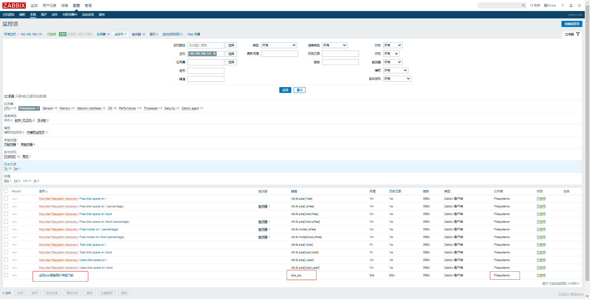This screenshot has width=590, height=299.
Task: Go to 模板 submenu tab
Action: 22,15
